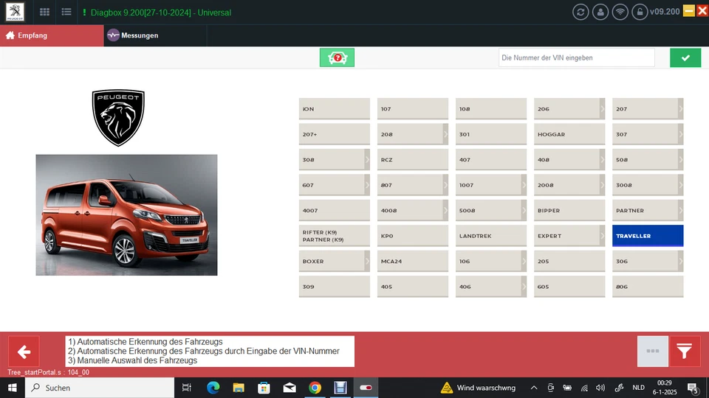Expand the 607 model variants arrow

click(x=367, y=185)
